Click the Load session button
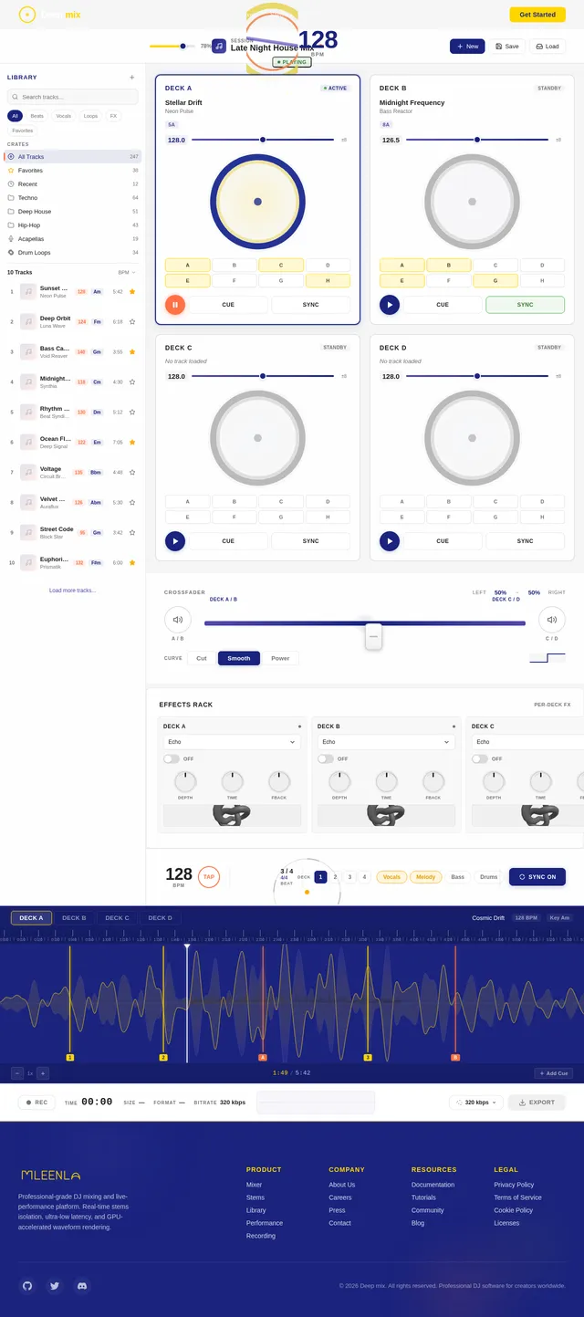584x1317 pixels. click(x=547, y=47)
